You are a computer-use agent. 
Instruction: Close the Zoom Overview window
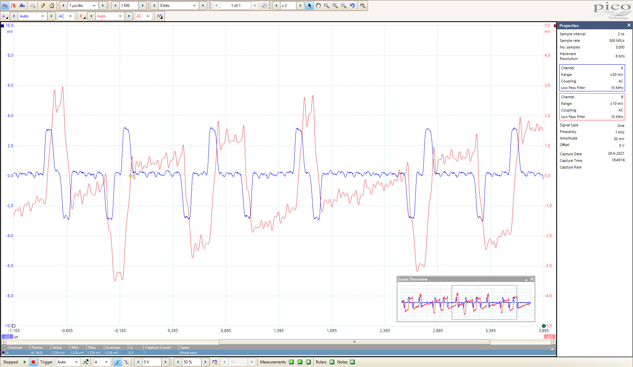532,279
